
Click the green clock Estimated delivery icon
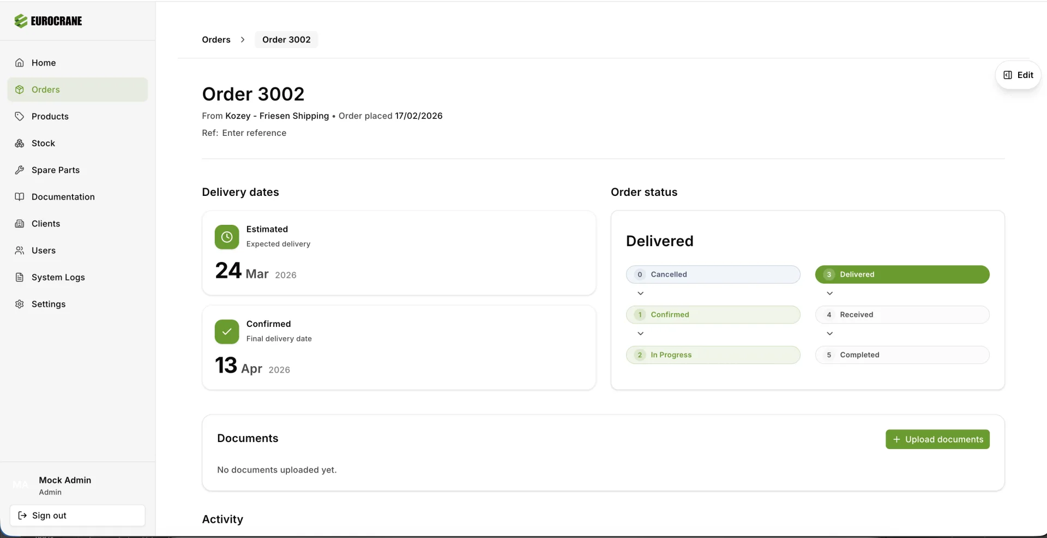[x=227, y=237]
